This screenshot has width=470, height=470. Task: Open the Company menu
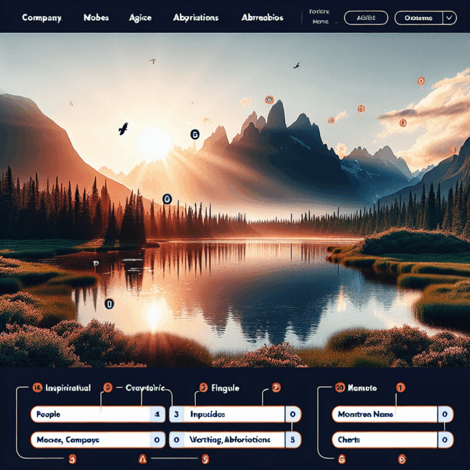[42, 18]
